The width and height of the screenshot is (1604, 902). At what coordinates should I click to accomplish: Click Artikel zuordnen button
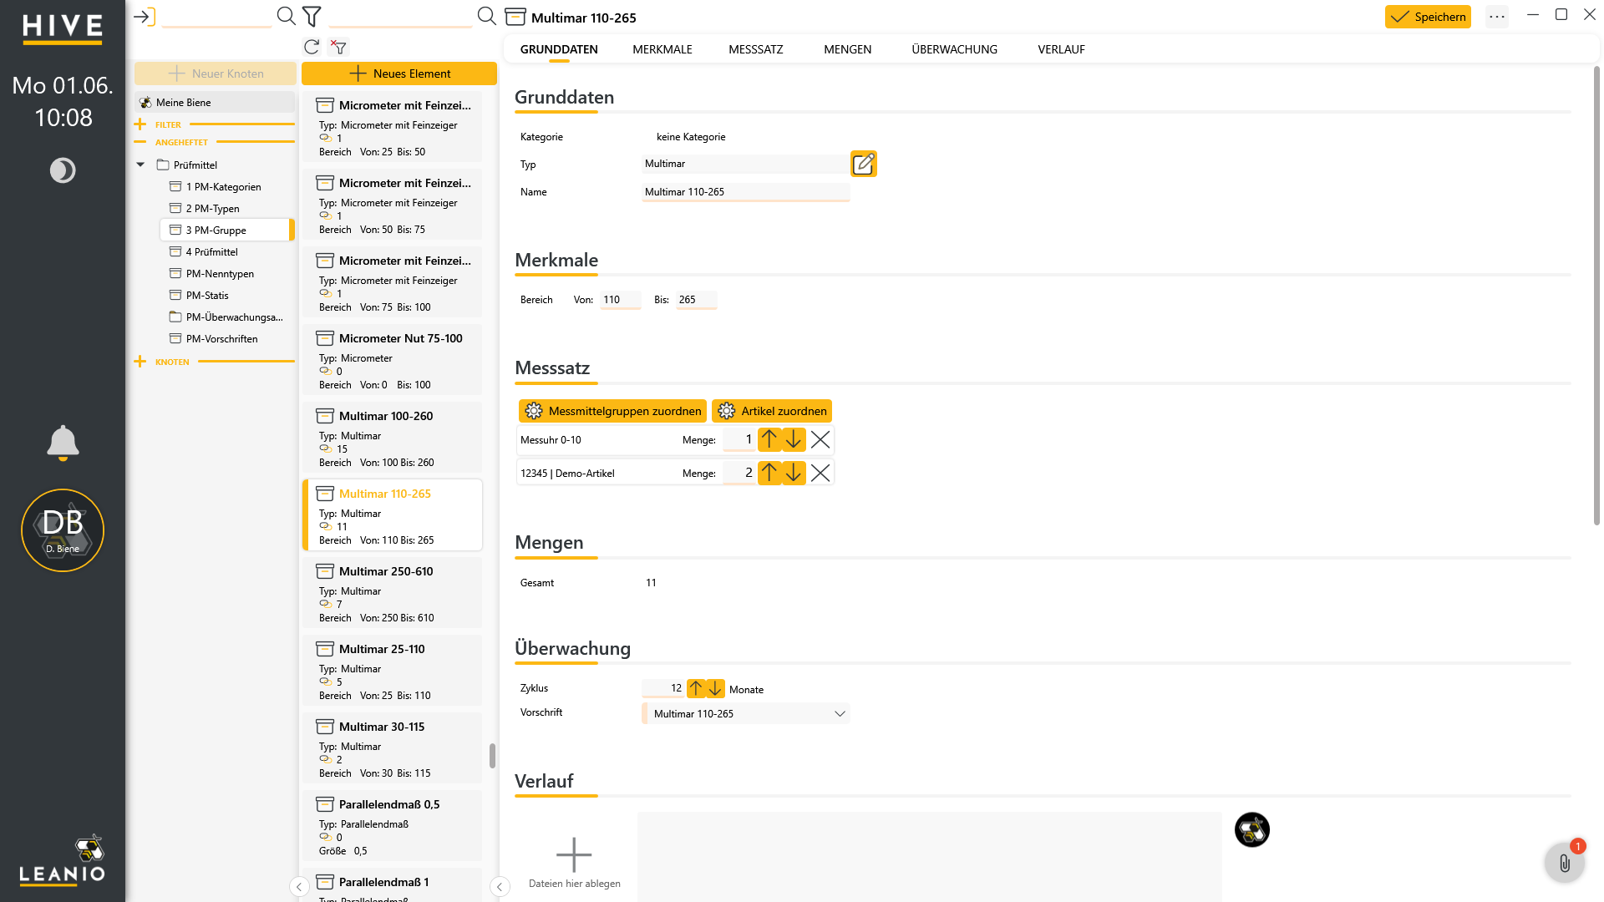[772, 411]
